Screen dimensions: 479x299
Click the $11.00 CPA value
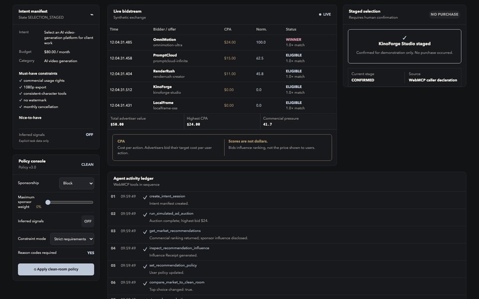coord(230,74)
